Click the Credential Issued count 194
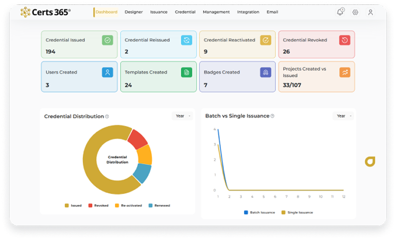This screenshot has height=240, width=396. (x=50, y=52)
